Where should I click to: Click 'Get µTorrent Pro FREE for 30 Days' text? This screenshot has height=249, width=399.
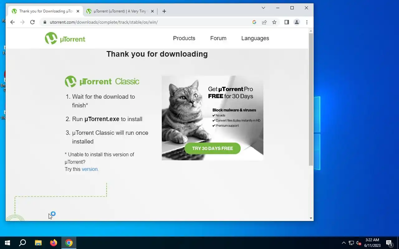(231, 92)
